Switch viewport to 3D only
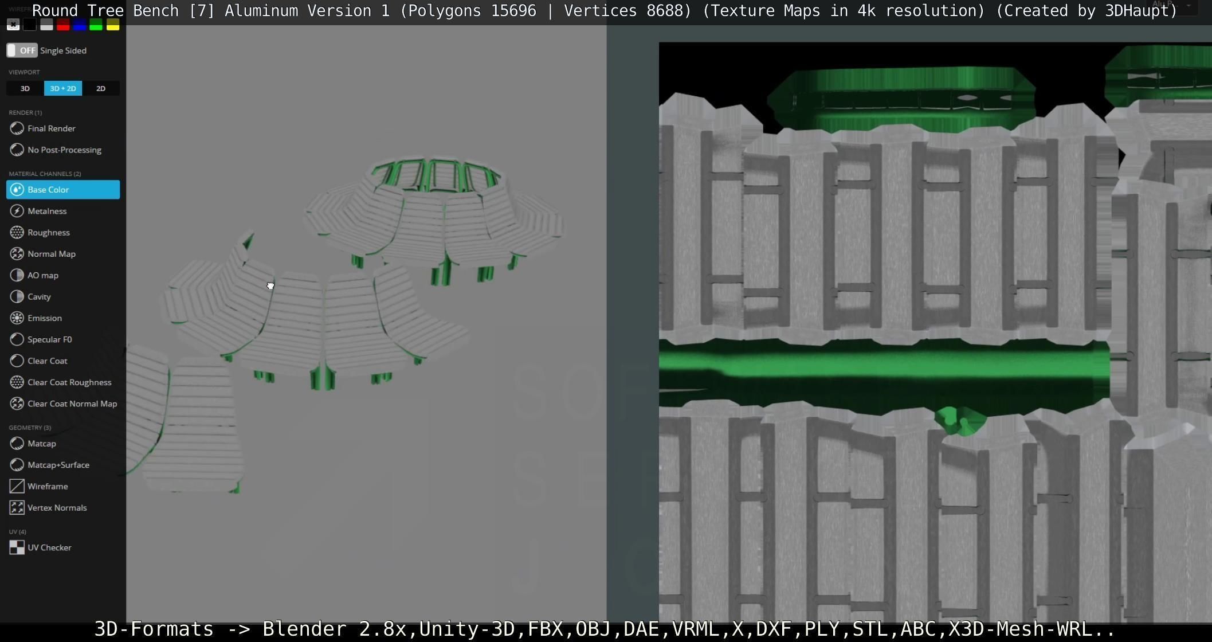The width and height of the screenshot is (1212, 642). click(x=25, y=88)
